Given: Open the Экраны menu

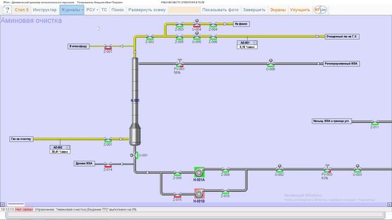Looking at the screenshot, I should click(277, 10).
